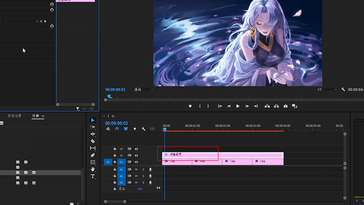364x205 pixels.
Task: Toggle lock on track A1
Action: (x=115, y=169)
